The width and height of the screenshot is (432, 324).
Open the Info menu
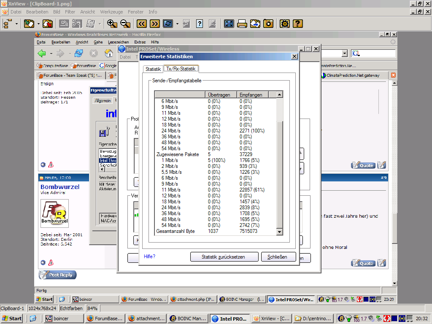coord(153,12)
